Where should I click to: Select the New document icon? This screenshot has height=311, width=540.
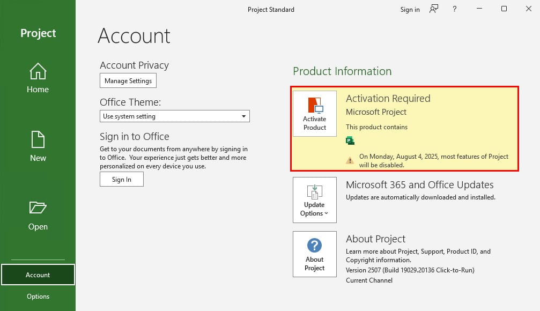click(38, 139)
